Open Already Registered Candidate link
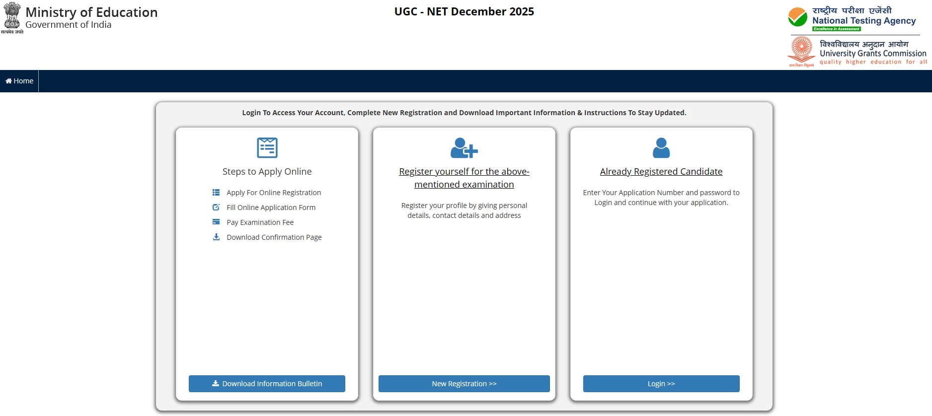This screenshot has width=932, height=416. pyautogui.click(x=661, y=171)
